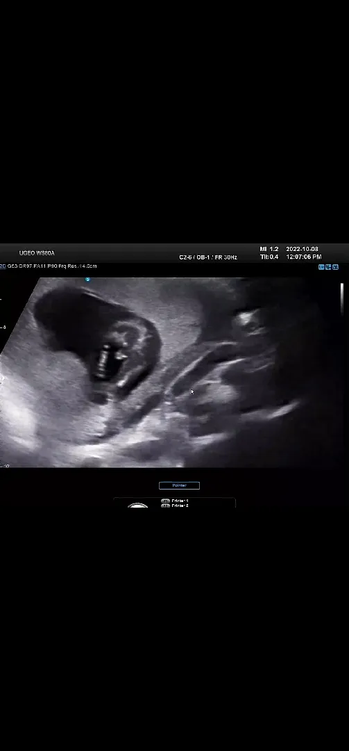Click the 12:07:06 PM time display
349x751 pixels.
[304, 257]
